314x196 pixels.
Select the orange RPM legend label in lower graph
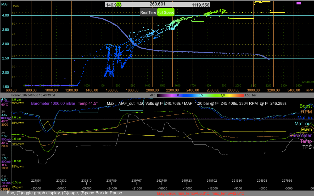[x=306, y=112]
